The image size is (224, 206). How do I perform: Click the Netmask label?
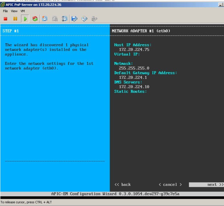pos(123,64)
